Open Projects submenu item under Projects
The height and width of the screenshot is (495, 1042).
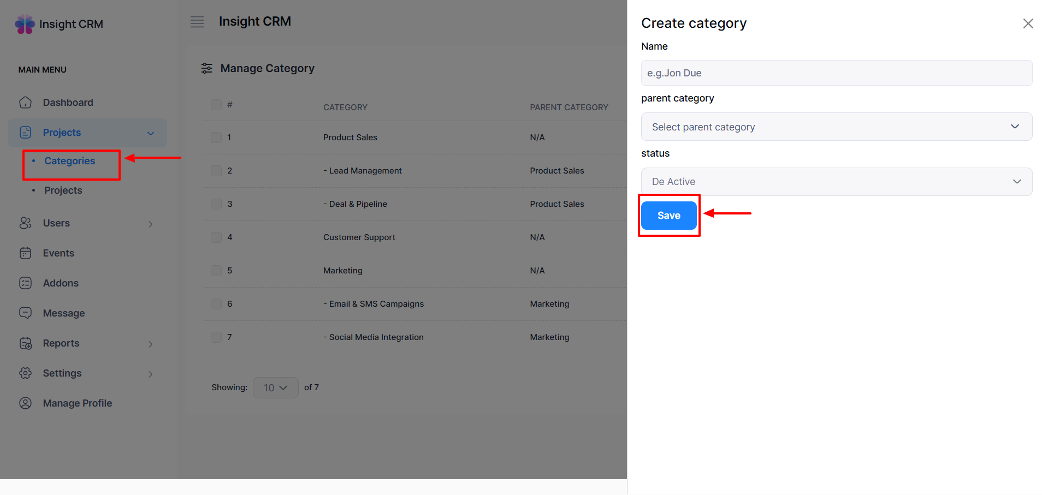pos(63,190)
